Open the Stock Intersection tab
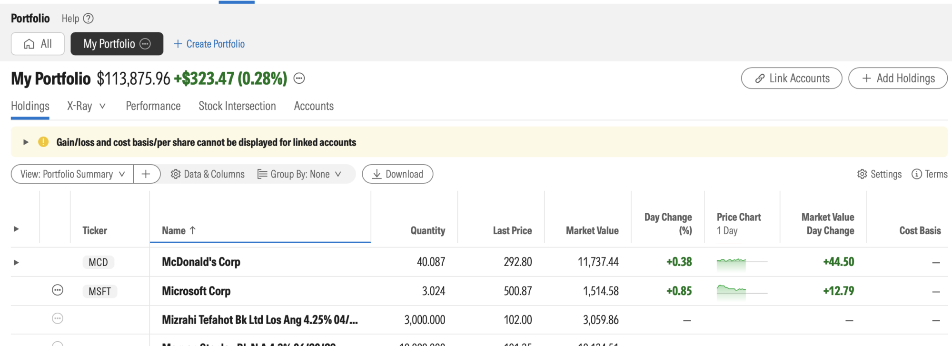Viewport: 952px width, 346px height. point(237,106)
